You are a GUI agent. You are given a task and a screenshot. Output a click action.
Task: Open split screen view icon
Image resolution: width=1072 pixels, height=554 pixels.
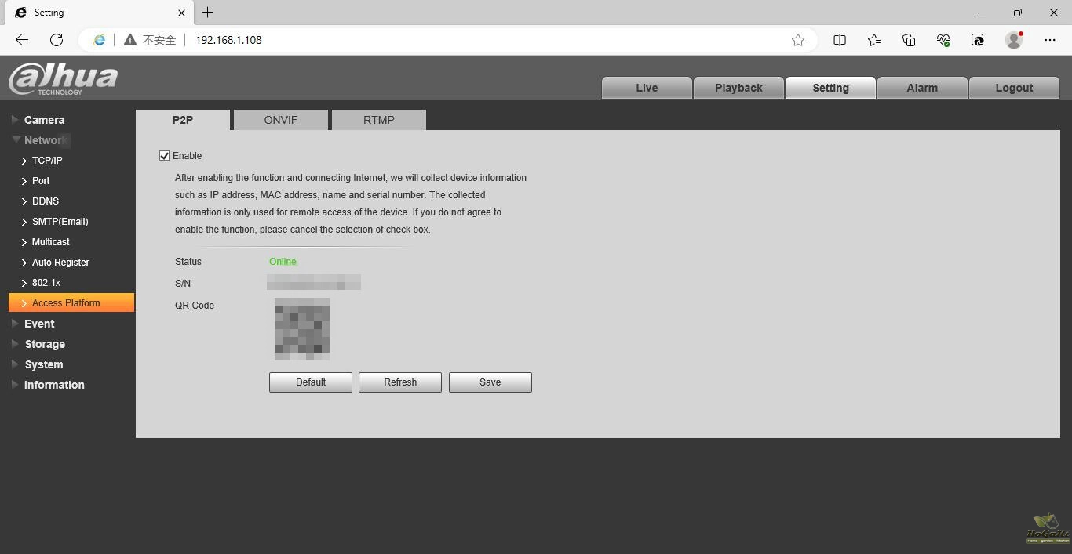840,40
